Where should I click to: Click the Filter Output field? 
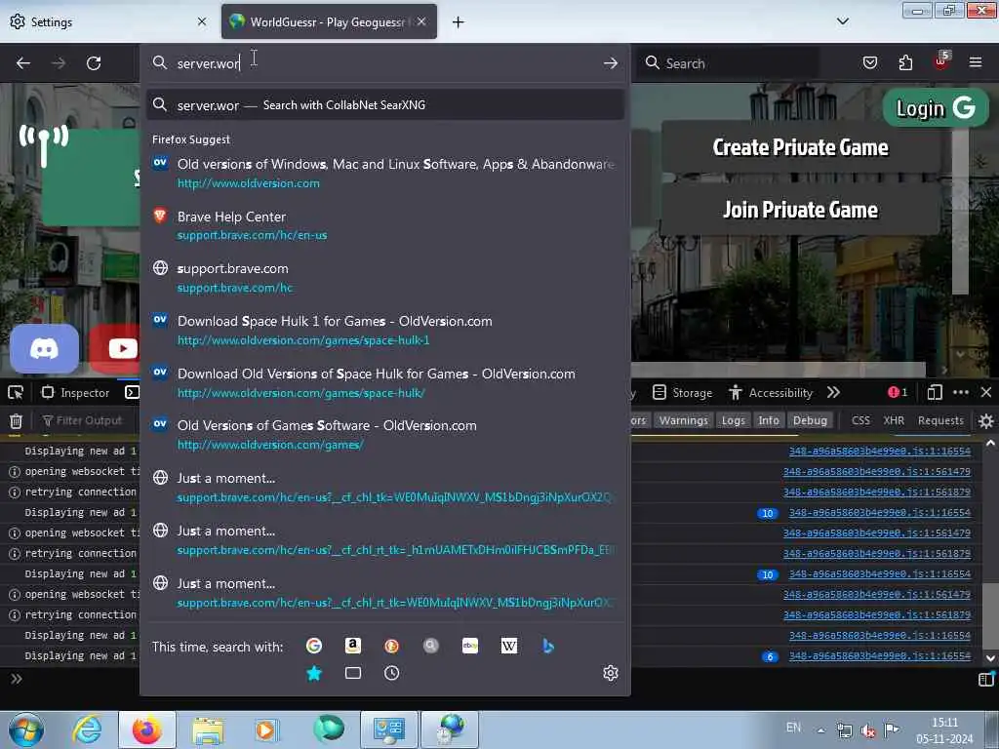(88, 420)
